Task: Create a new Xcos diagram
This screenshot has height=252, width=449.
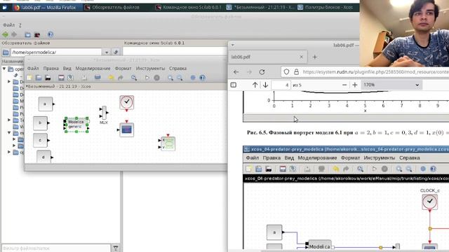Action: 29,78
